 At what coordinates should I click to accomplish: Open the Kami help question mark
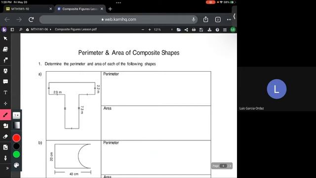point(217,30)
